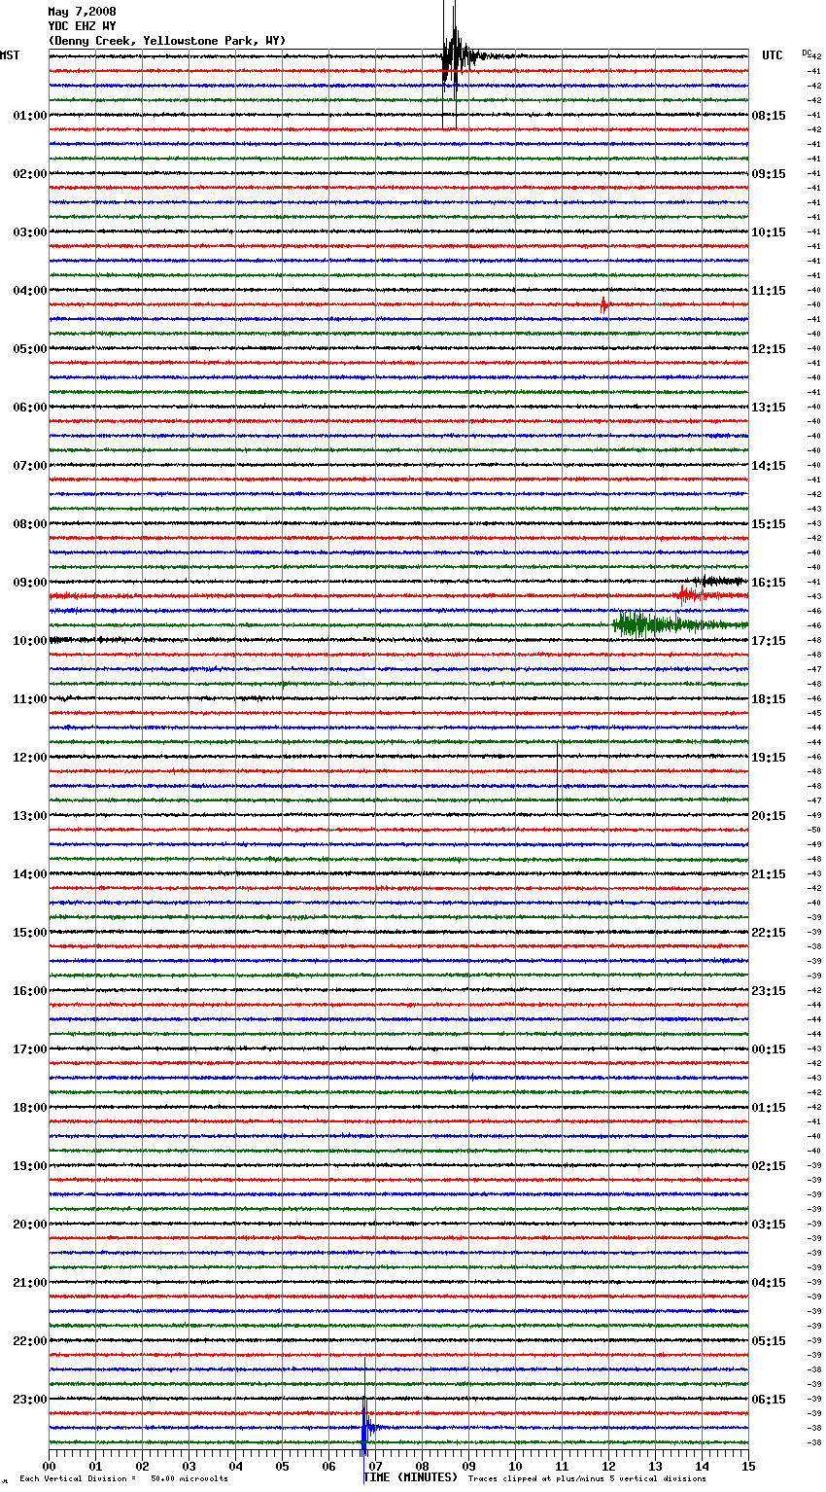Viewport: 826px width, 1492px height.
Task: Click the 05:00 MST row label
Action: point(29,349)
